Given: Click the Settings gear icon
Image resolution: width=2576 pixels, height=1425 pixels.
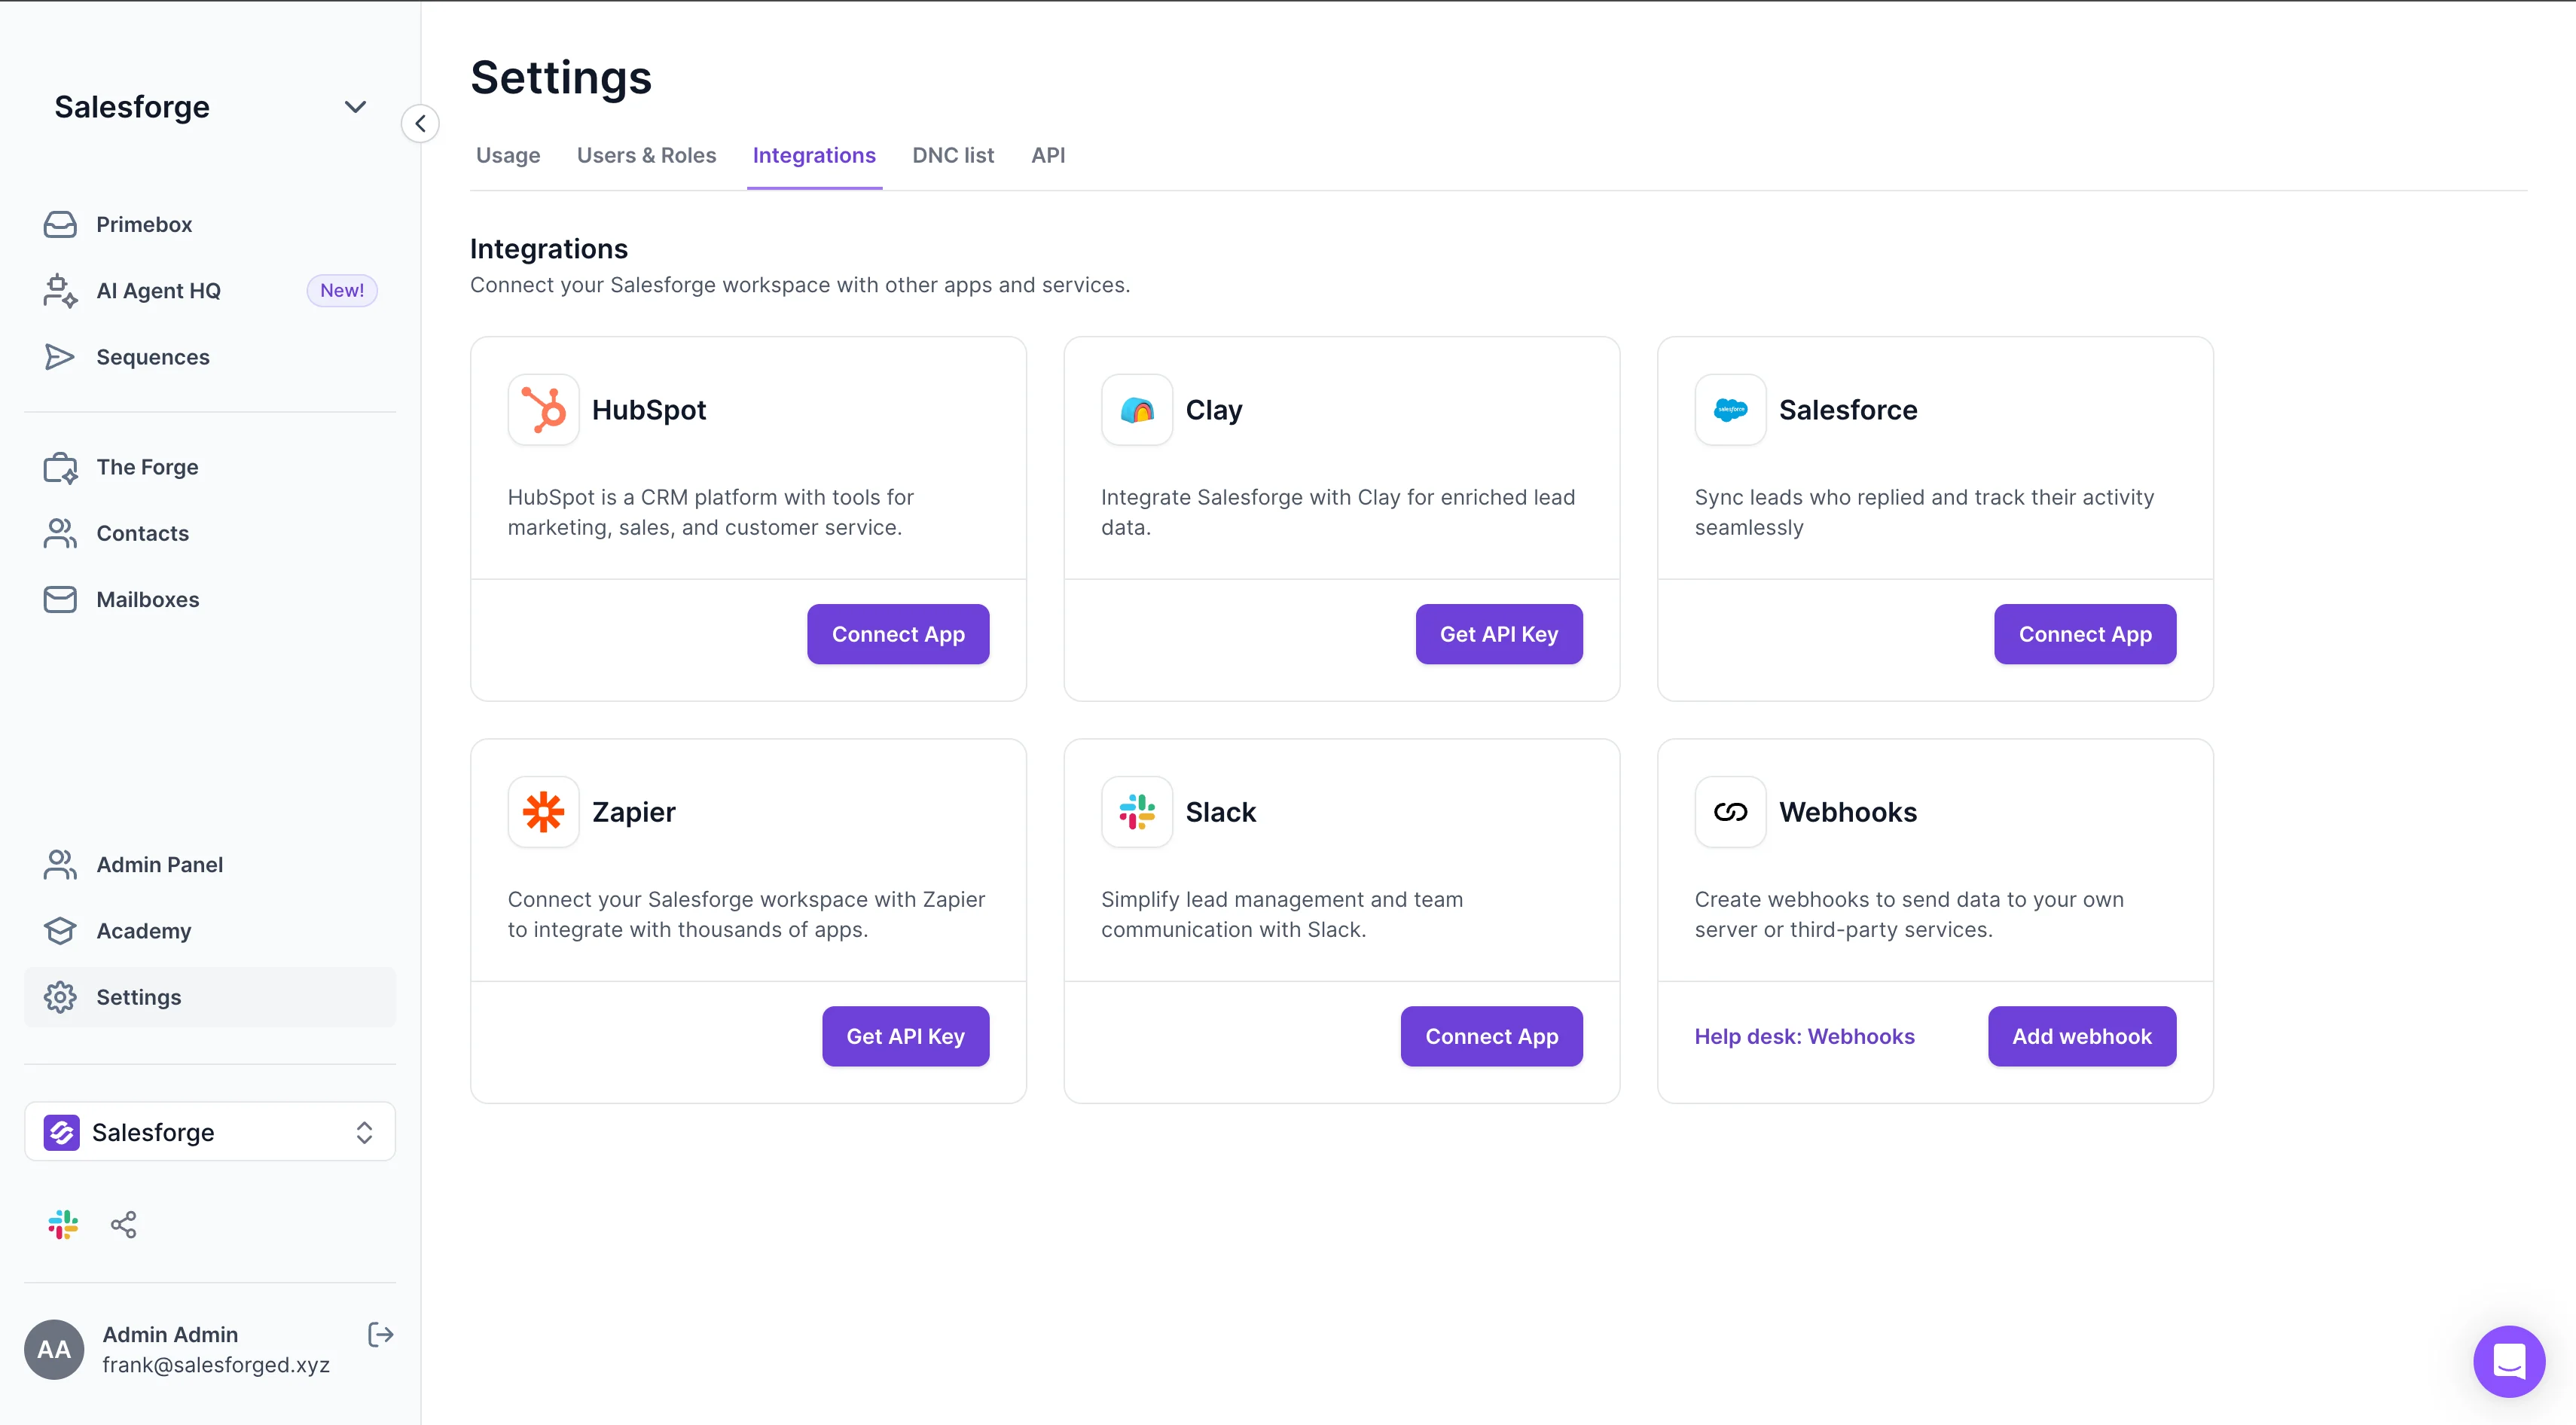Looking at the screenshot, I should pos(60,997).
